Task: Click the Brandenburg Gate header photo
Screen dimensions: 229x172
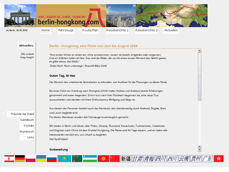Action: [20, 15]
